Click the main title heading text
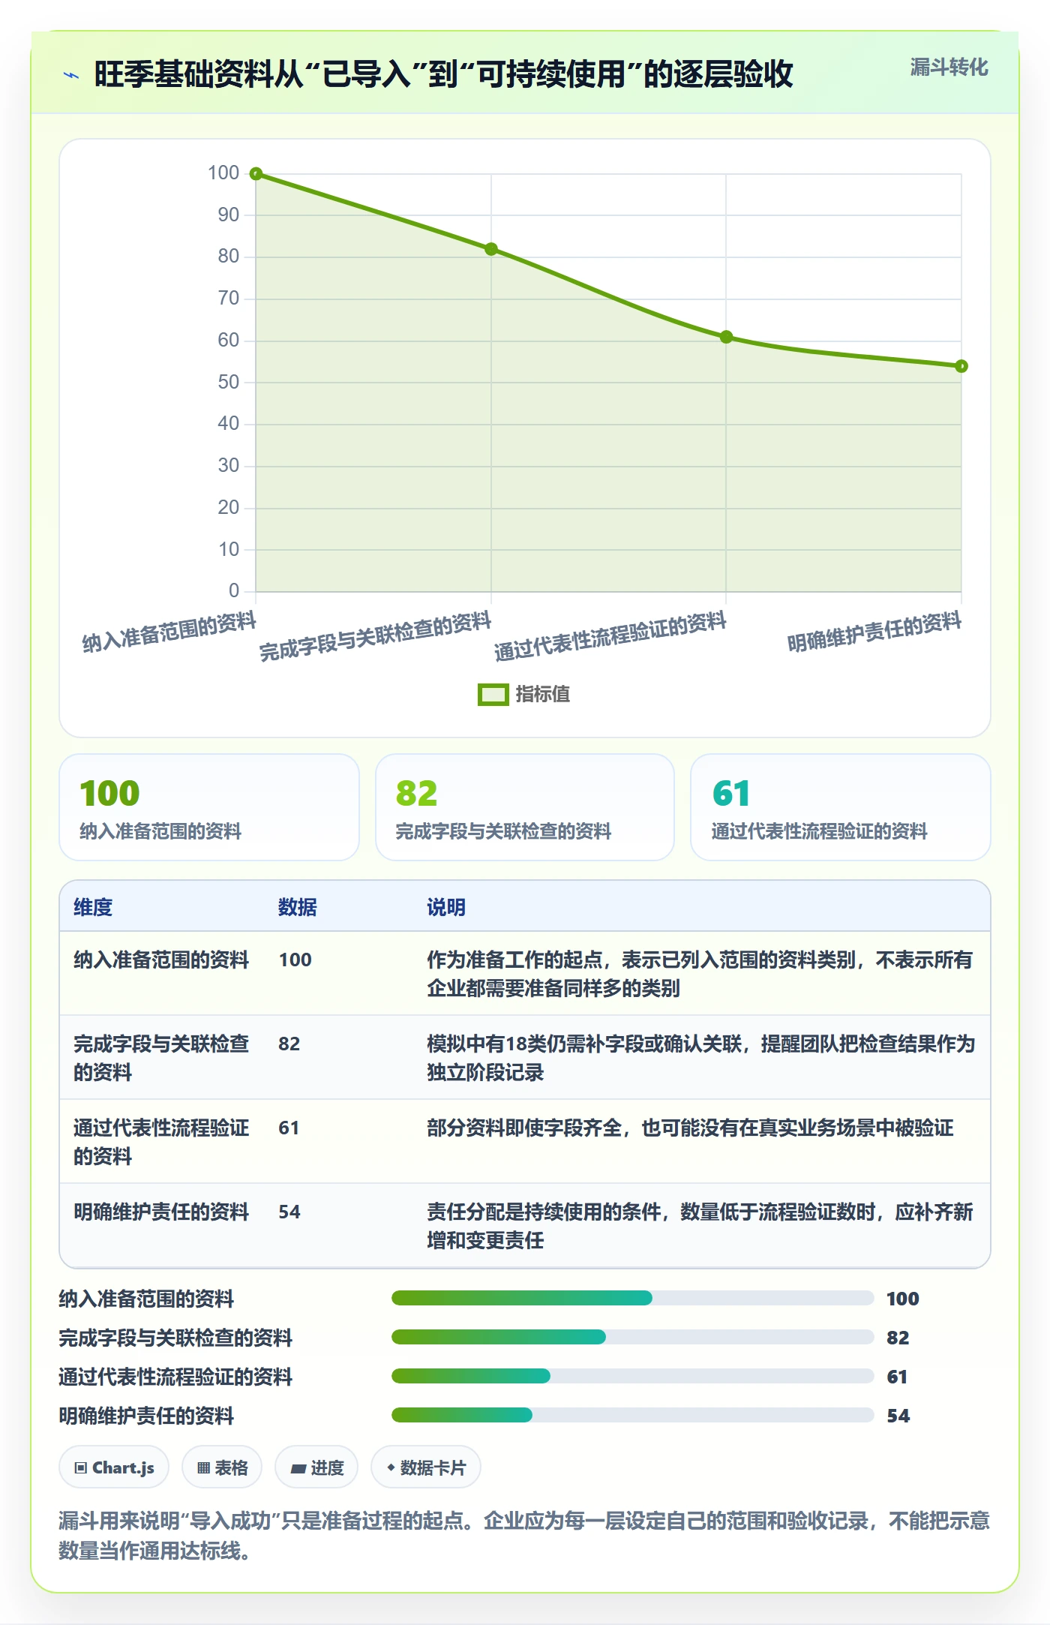This screenshot has width=1050, height=1625. [443, 74]
